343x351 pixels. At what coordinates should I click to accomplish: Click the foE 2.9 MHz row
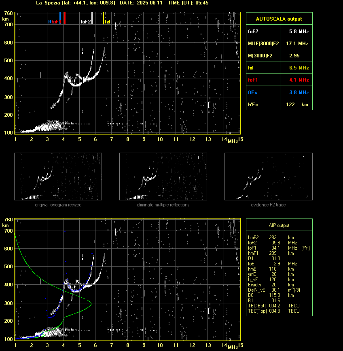click(272, 264)
